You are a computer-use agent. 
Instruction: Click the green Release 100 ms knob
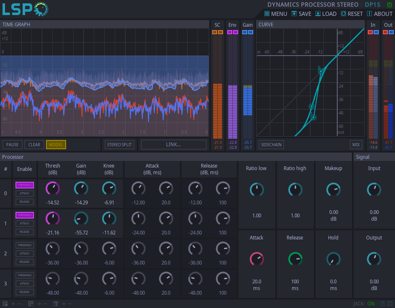295,259
